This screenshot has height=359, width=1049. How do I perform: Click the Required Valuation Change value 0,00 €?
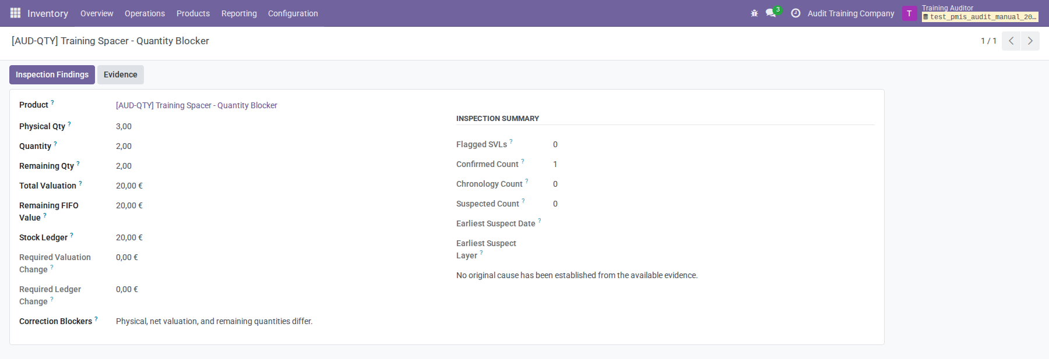click(127, 257)
